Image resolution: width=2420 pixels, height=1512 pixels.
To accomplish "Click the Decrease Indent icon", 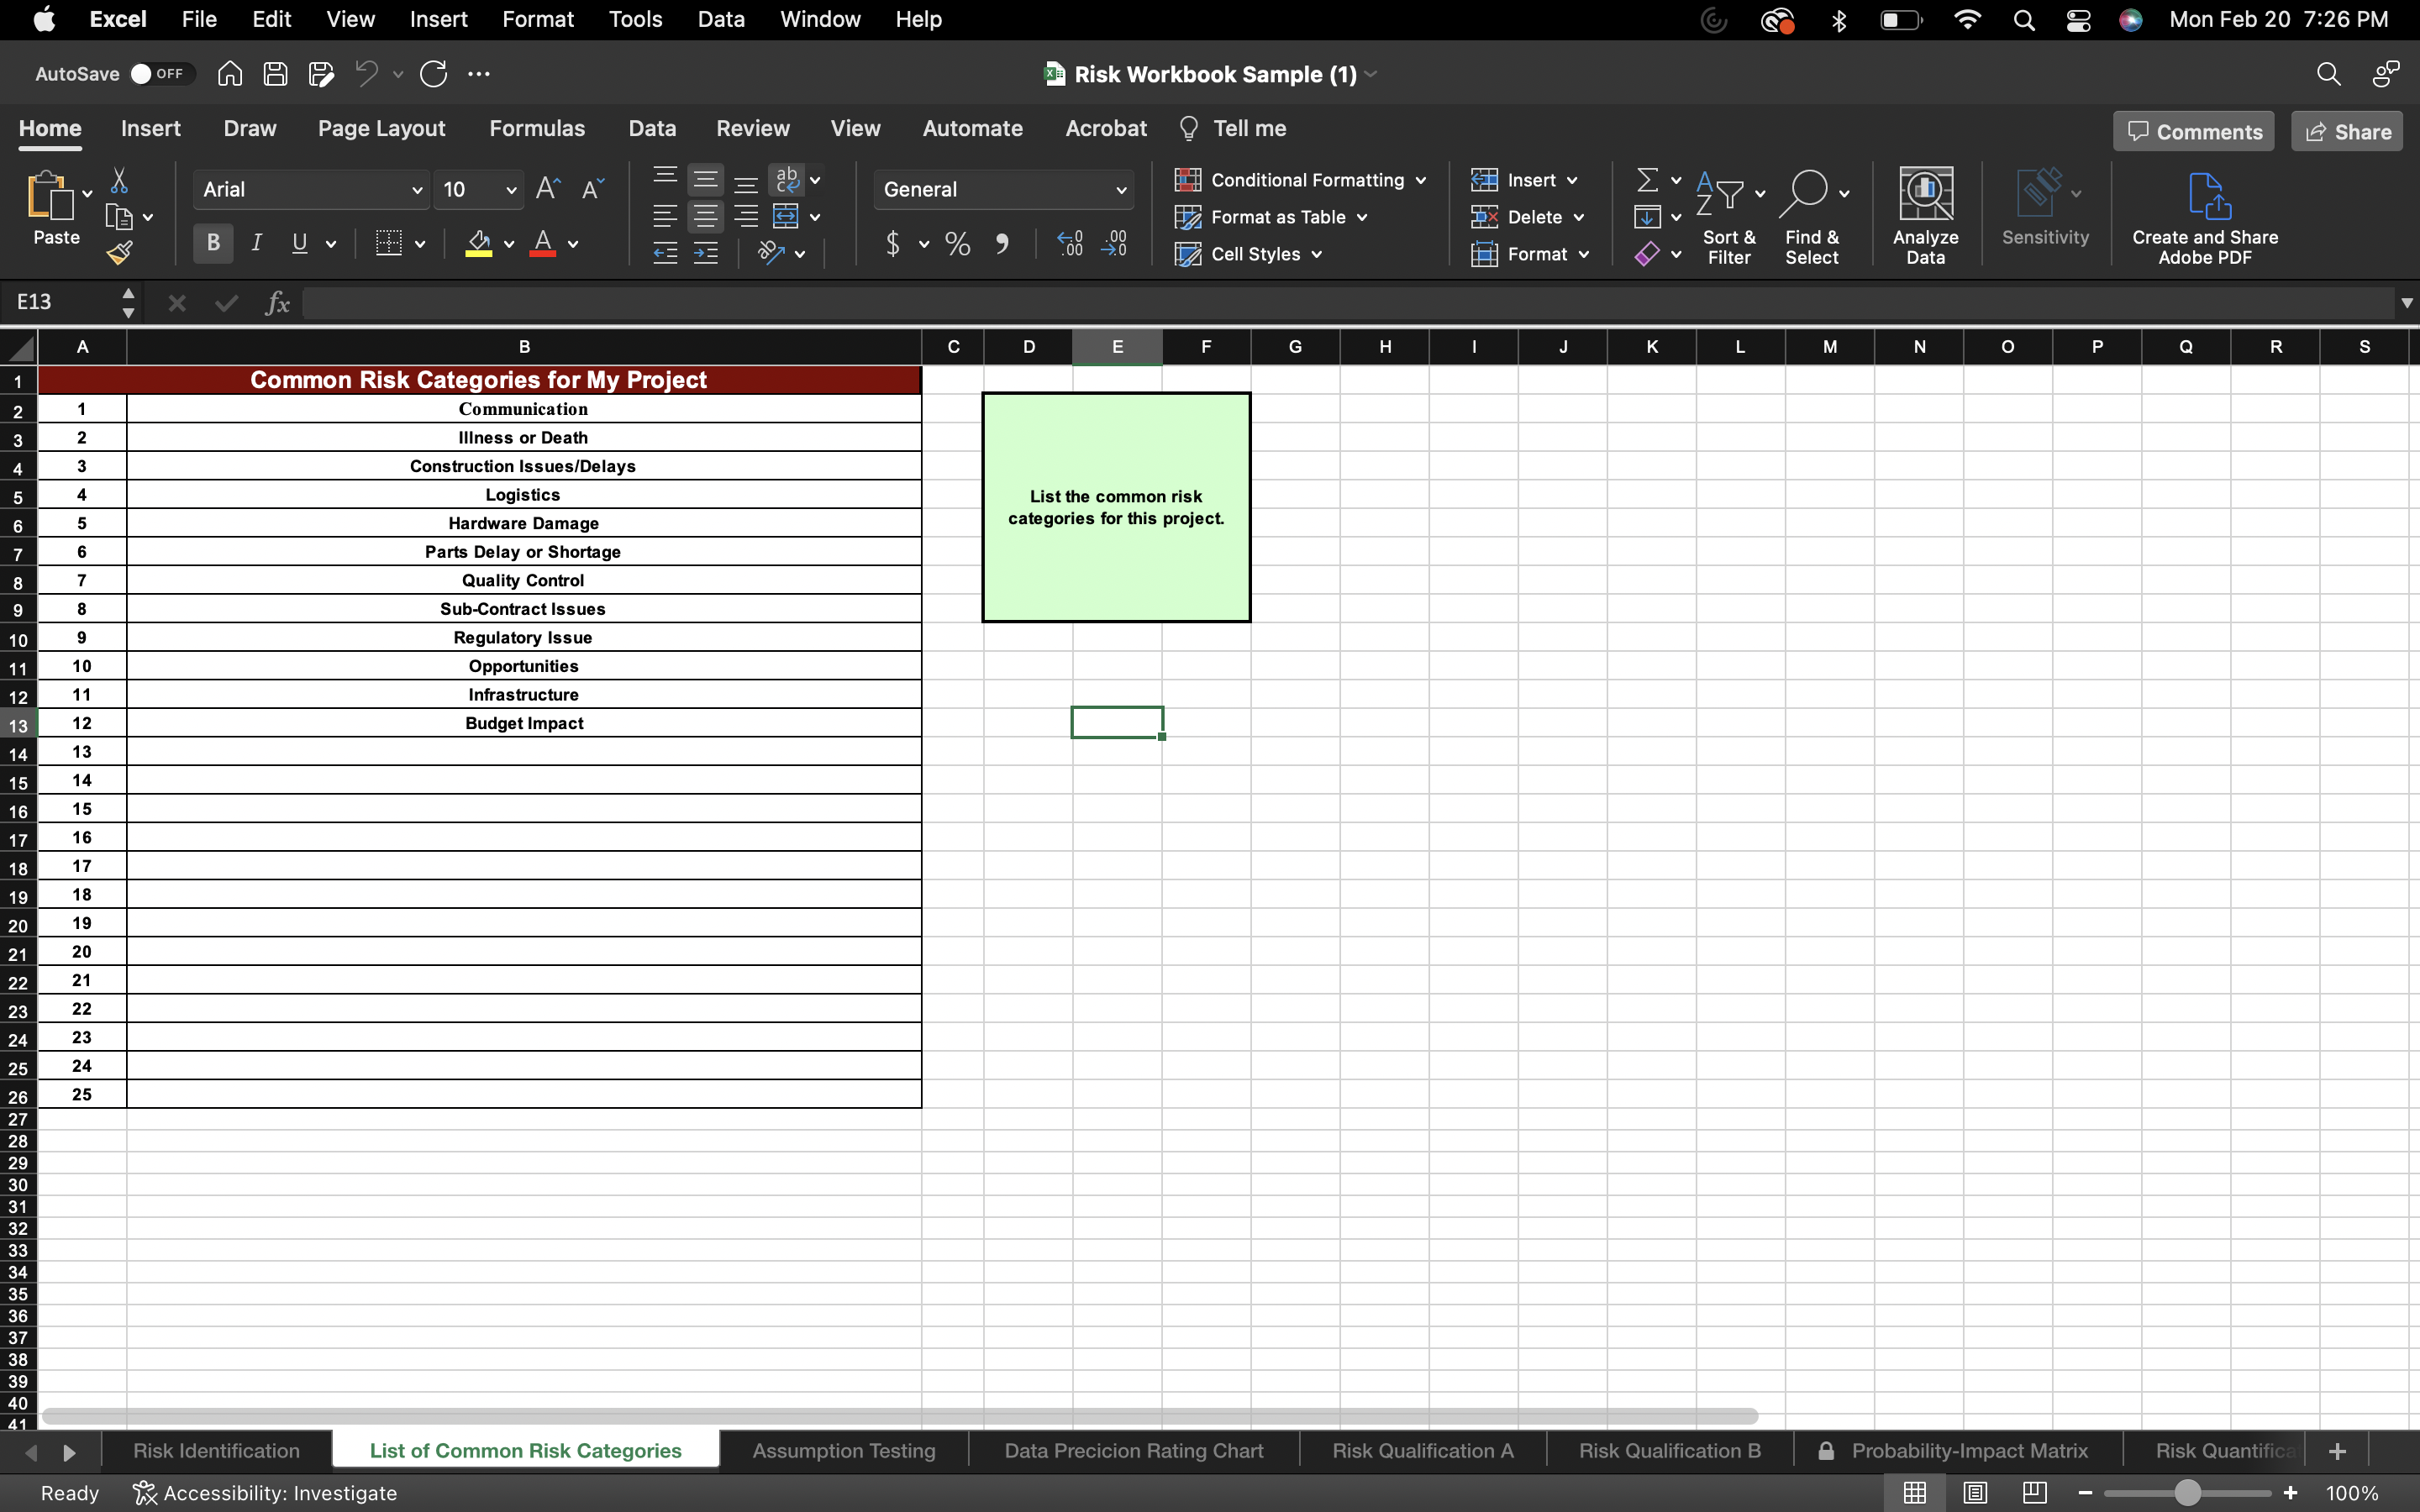I will click(665, 253).
